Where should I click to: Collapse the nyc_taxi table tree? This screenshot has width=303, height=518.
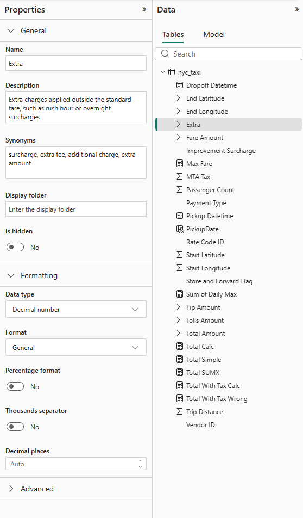(163, 72)
